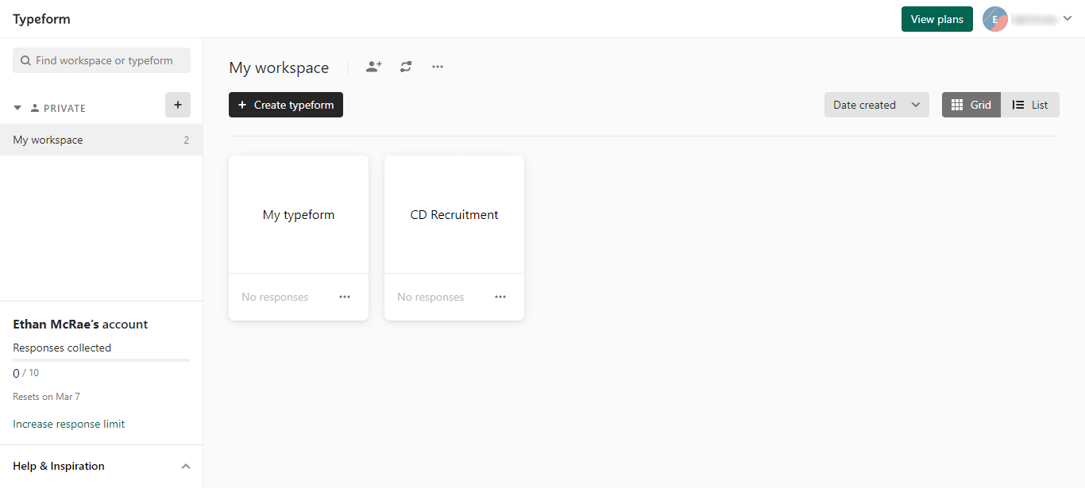The image size is (1085, 488).
Task: Click the transfer workspace arrows icon
Action: (406, 67)
